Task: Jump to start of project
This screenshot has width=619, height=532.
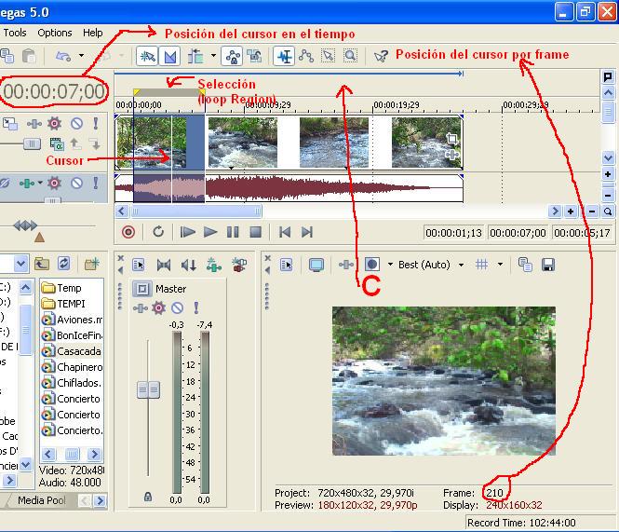Action: click(x=286, y=232)
